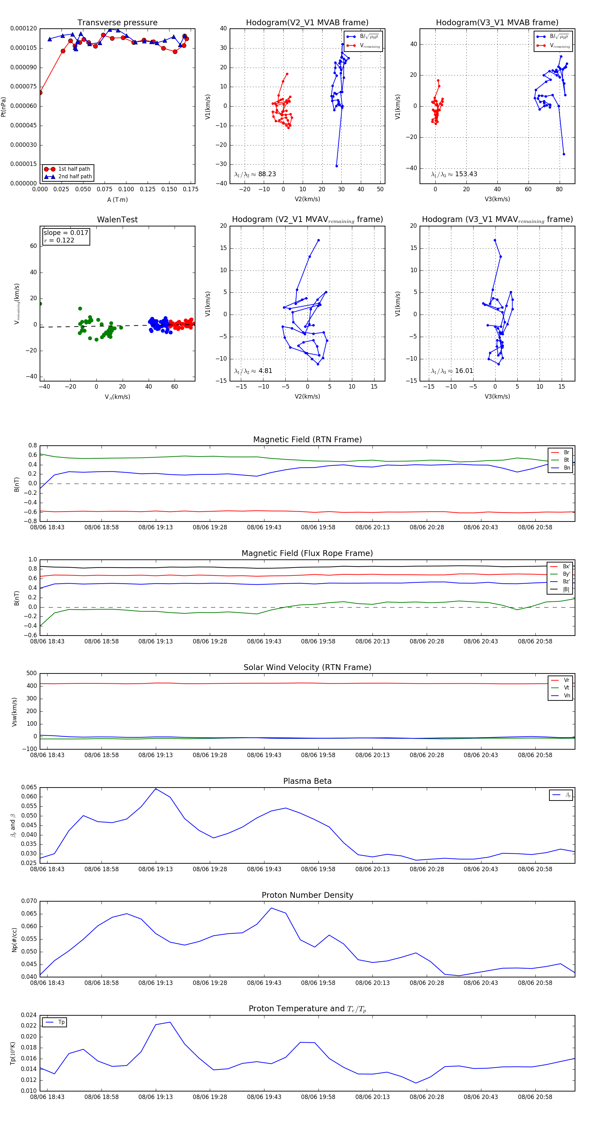
Task: Click the 'Hodogram(V3_V1 MVAB frame)' title
Action: (497, 23)
